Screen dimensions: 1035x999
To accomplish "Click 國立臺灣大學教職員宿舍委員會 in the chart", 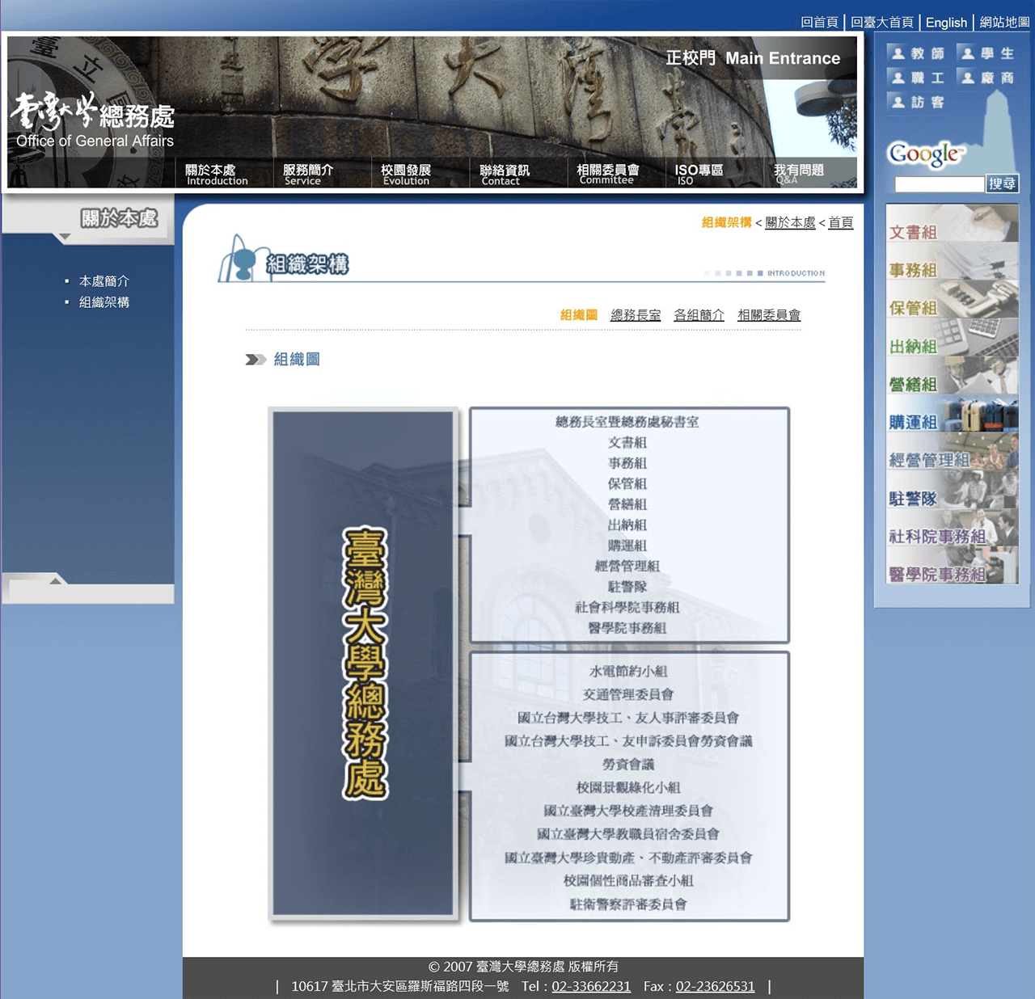I will click(628, 834).
